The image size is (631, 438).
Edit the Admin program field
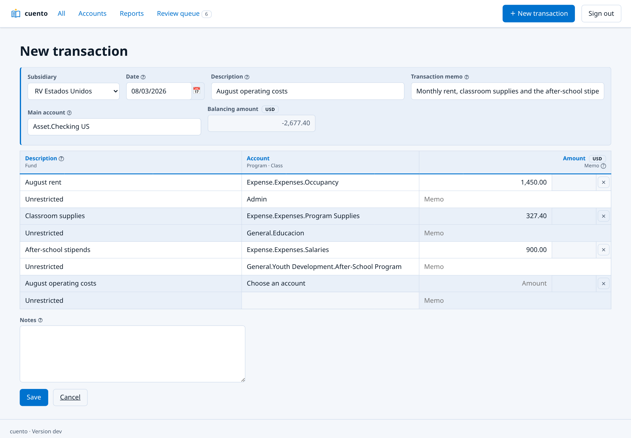click(330, 199)
